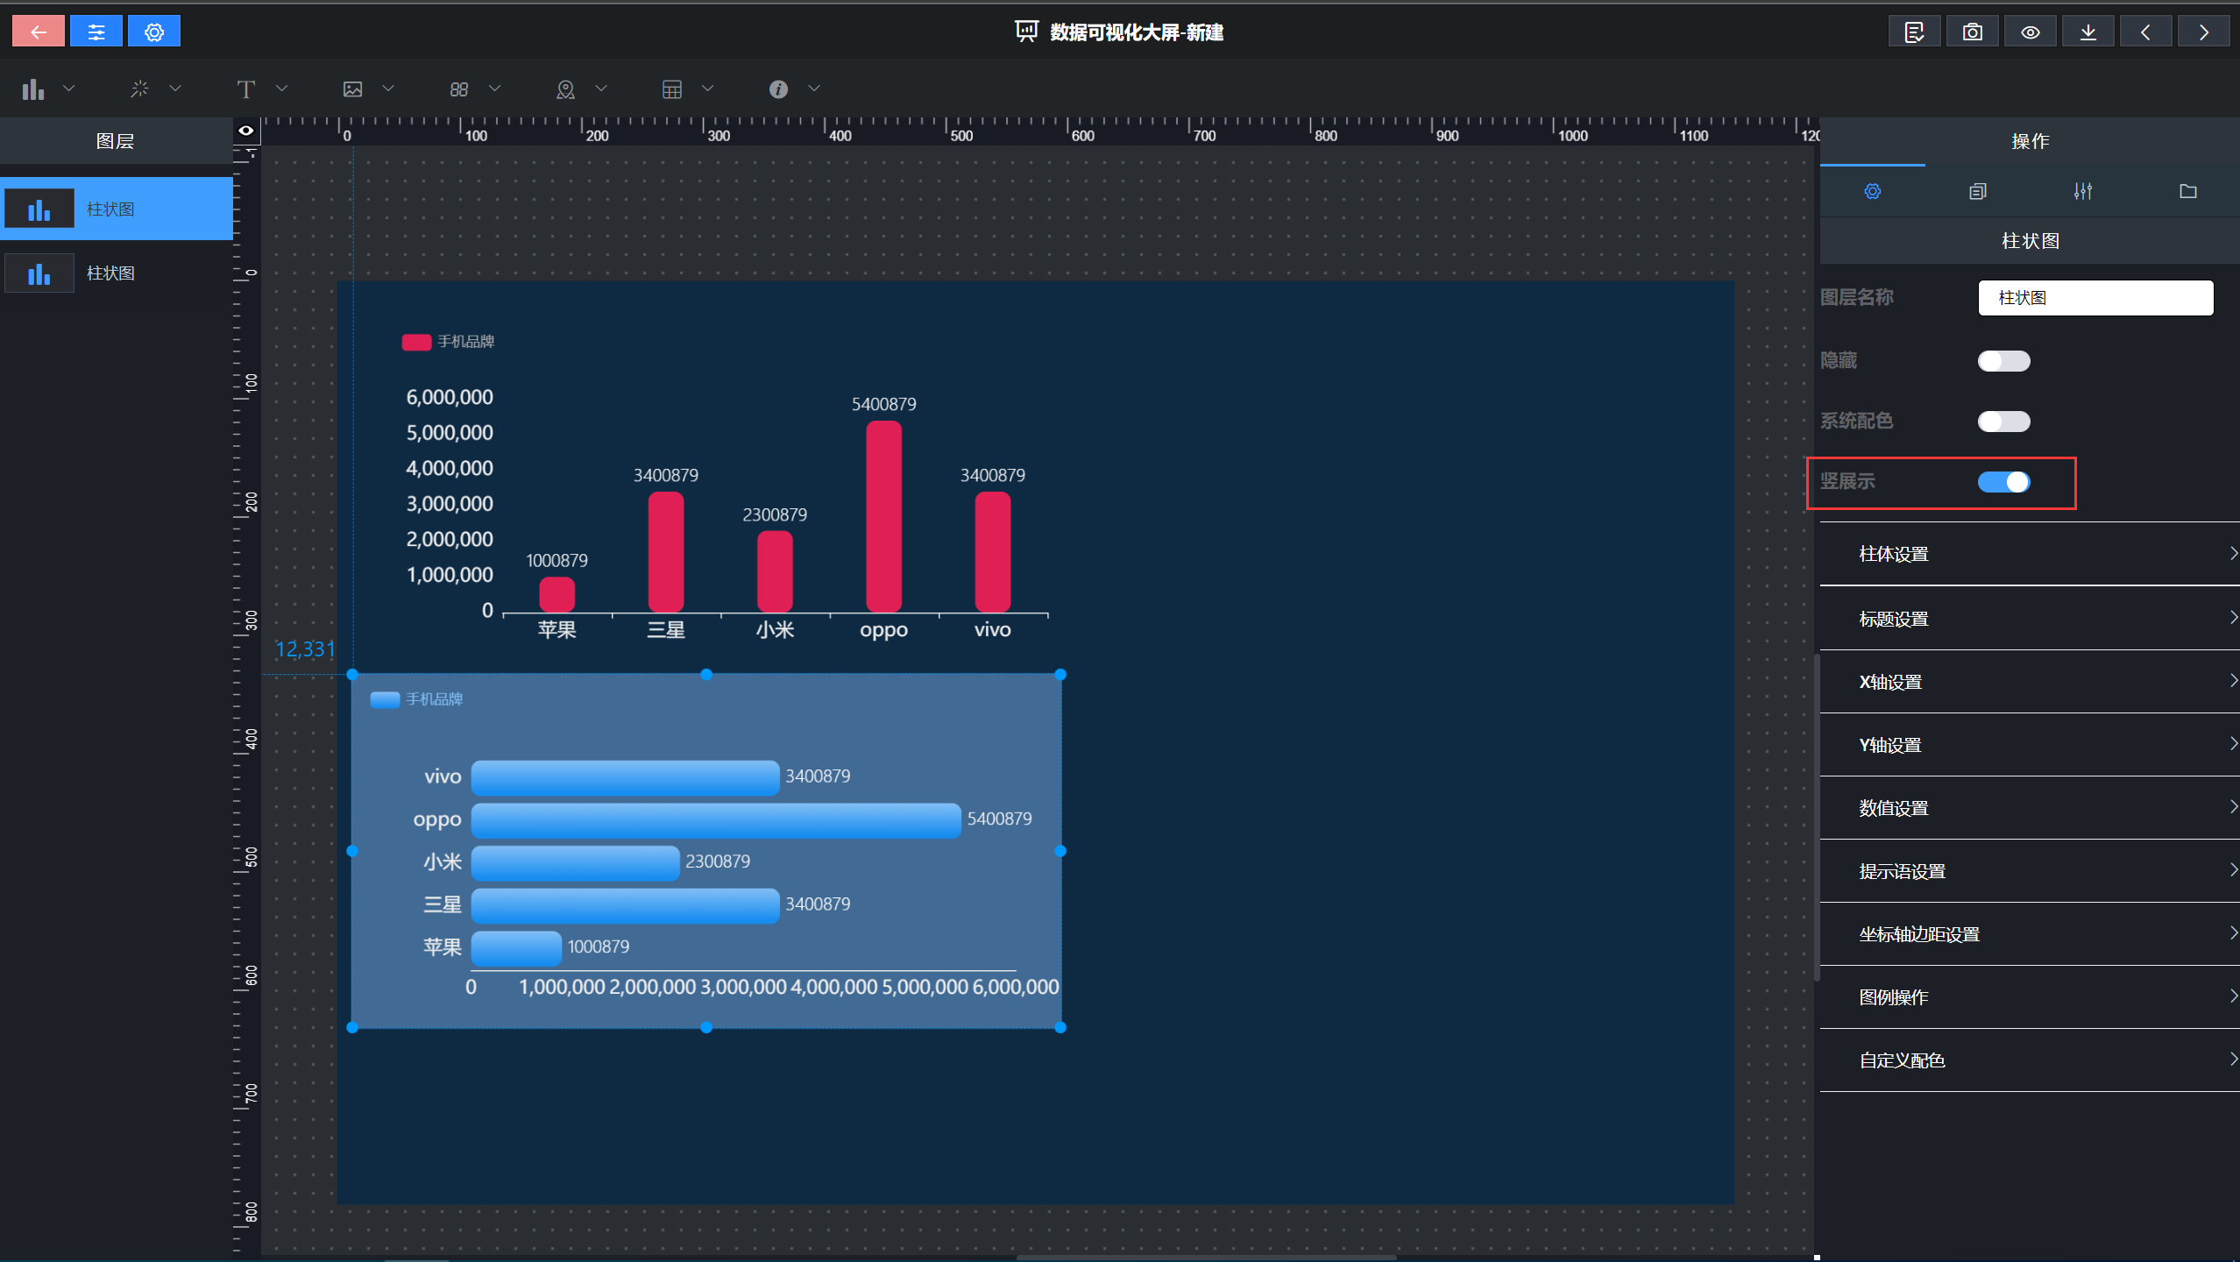
Task: Click the download export icon
Action: pos(2088,32)
